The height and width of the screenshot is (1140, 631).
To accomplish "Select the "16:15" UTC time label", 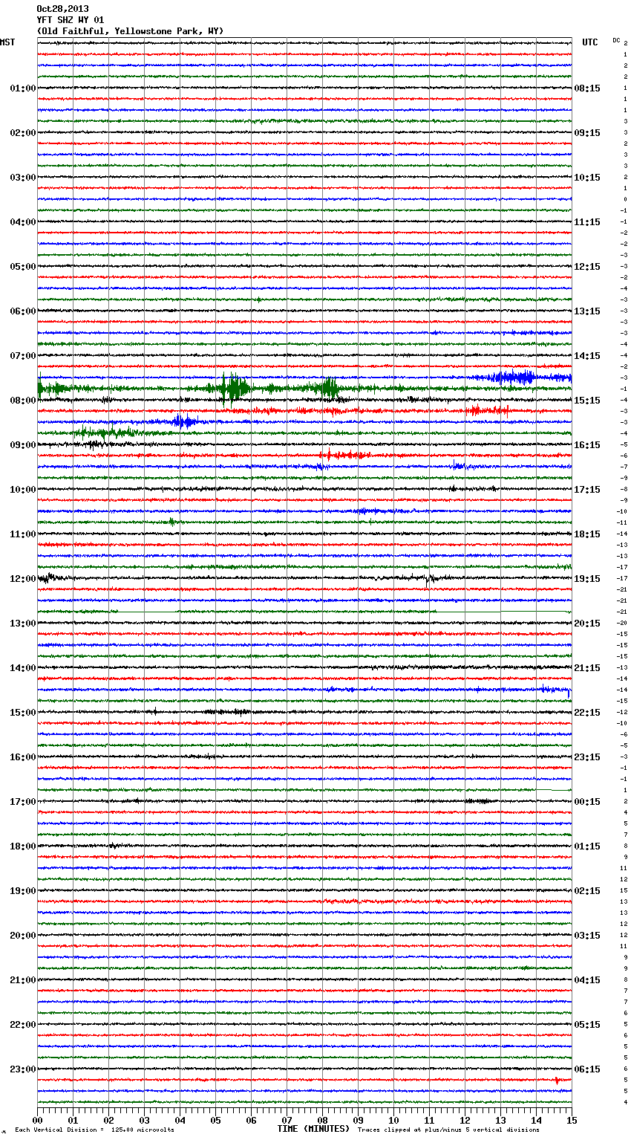I will (x=587, y=445).
